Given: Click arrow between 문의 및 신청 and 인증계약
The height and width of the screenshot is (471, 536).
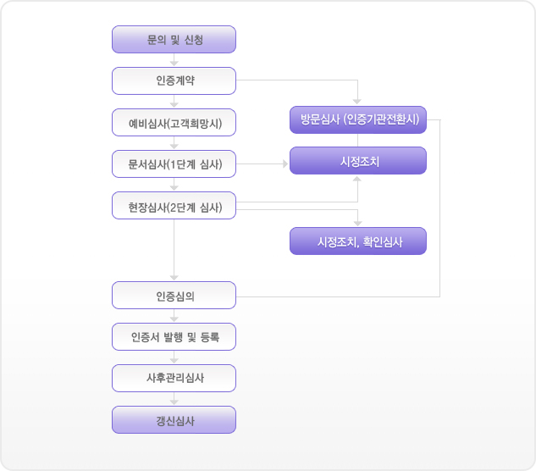Looking at the screenshot, I should (x=174, y=60).
